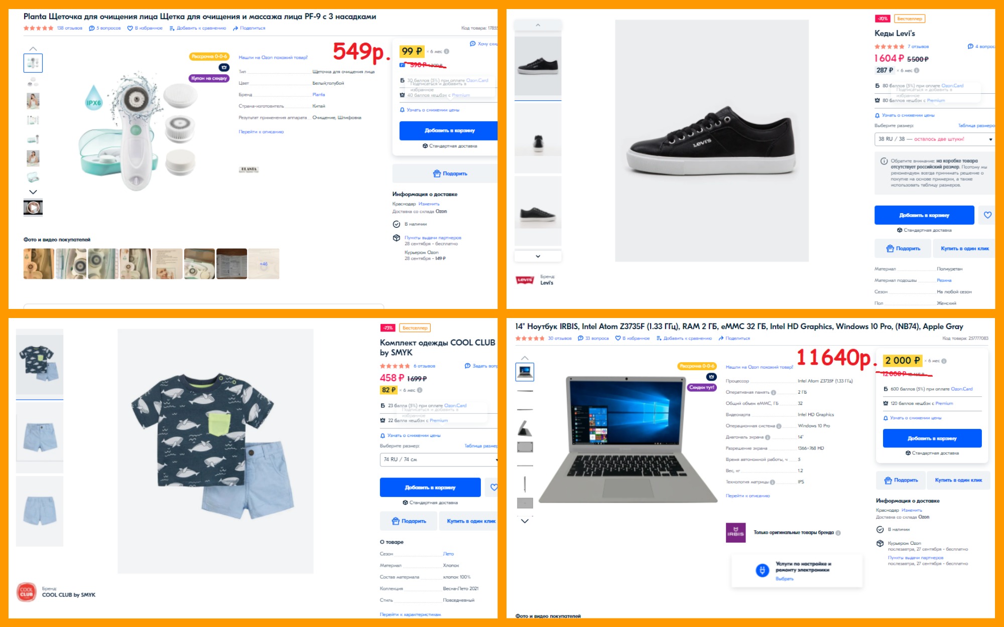Open the Levi's size dropdown showing 38 RU
Viewport: 1004px width, 627px height.
coord(934,139)
